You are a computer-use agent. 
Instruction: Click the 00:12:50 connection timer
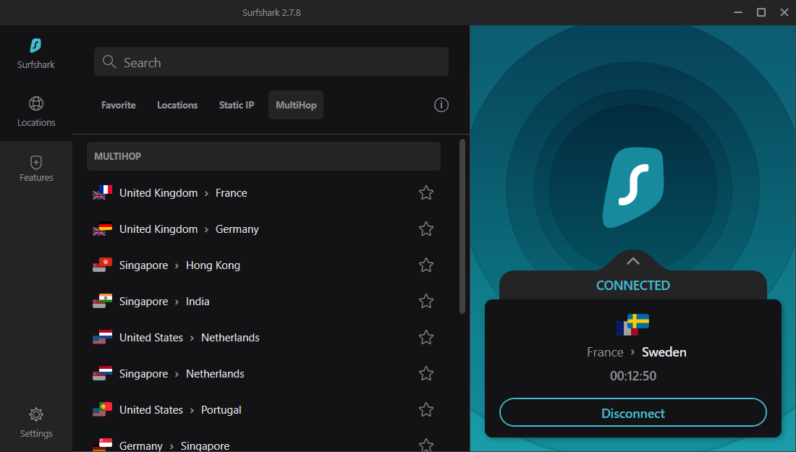tap(632, 376)
